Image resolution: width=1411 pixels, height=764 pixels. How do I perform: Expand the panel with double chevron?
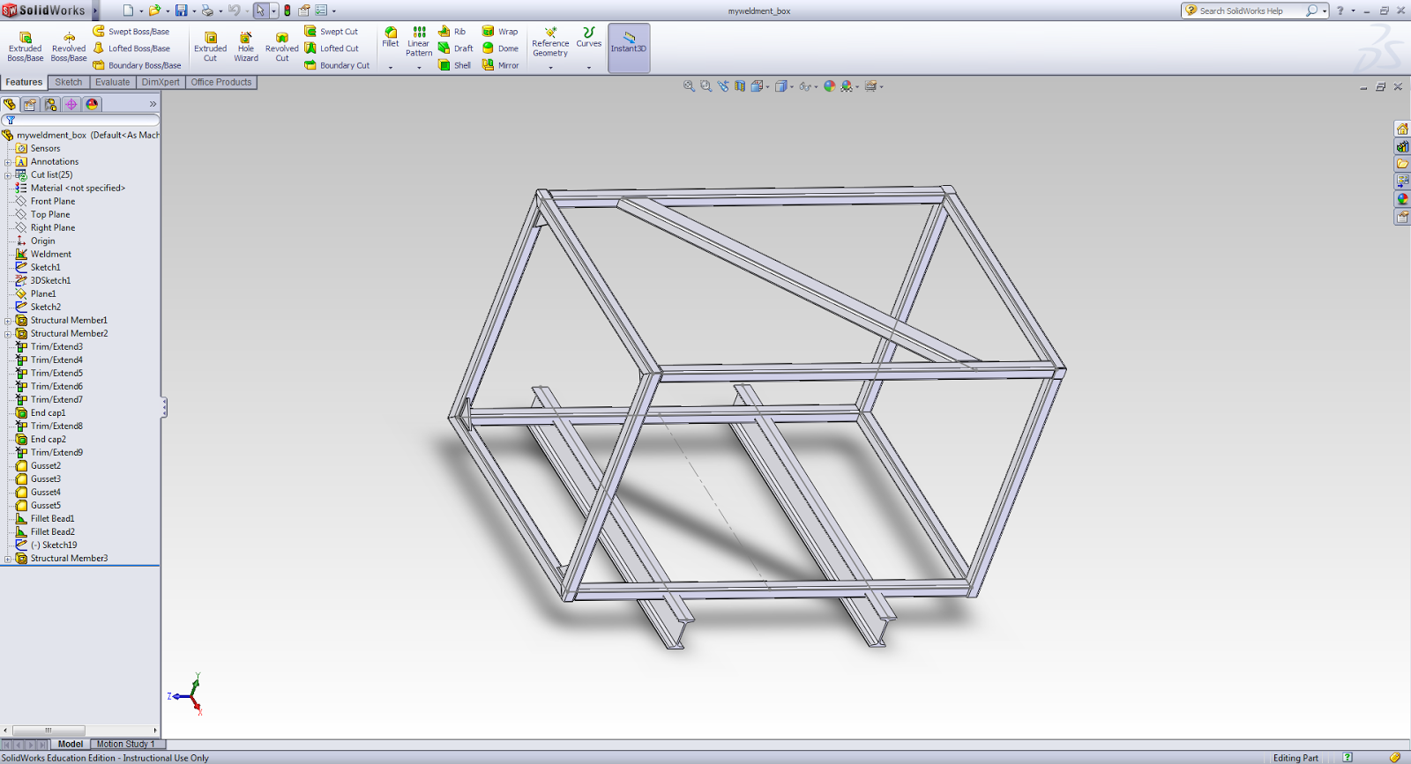pyautogui.click(x=153, y=104)
